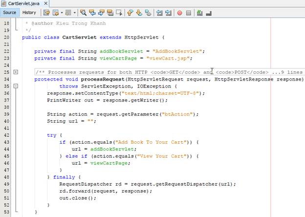Click 'PrintWriter out' on line 37
The height and width of the screenshot is (217, 305).
(70, 100)
